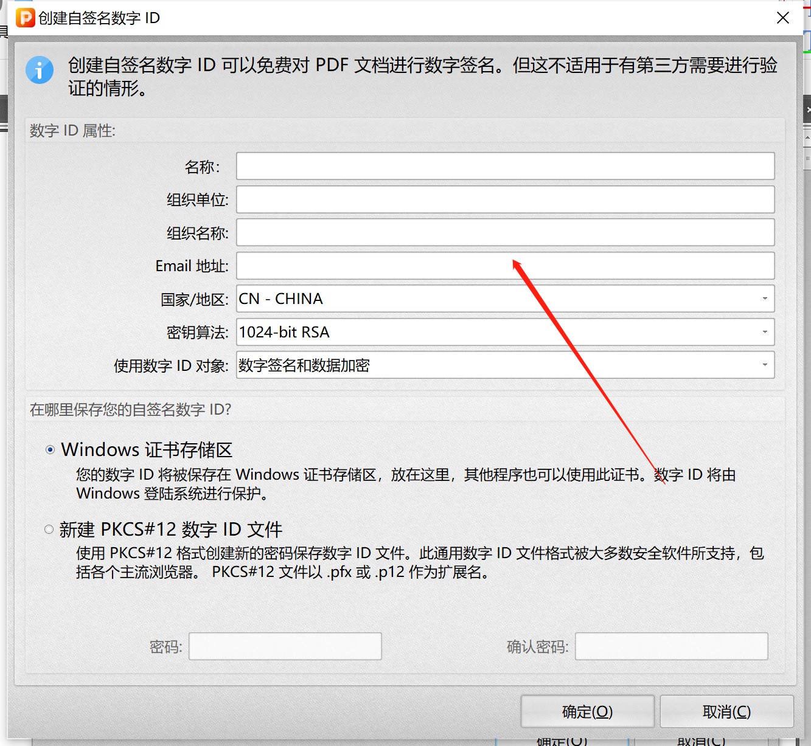Open the 使用数字 ID 对象 dropdown
Screen dimensions: 811x746
pos(505,365)
